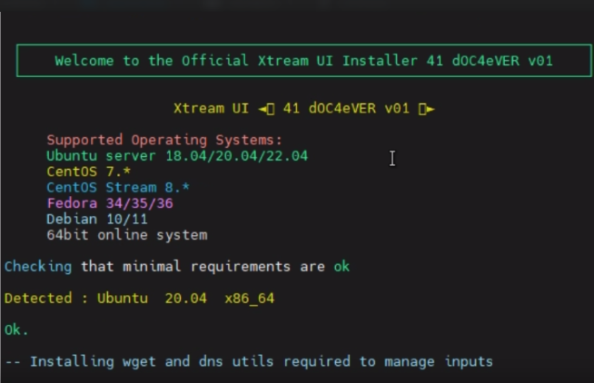Click 'Supported Operating Systems:' heading
The height and width of the screenshot is (383, 594).
pyautogui.click(x=164, y=140)
